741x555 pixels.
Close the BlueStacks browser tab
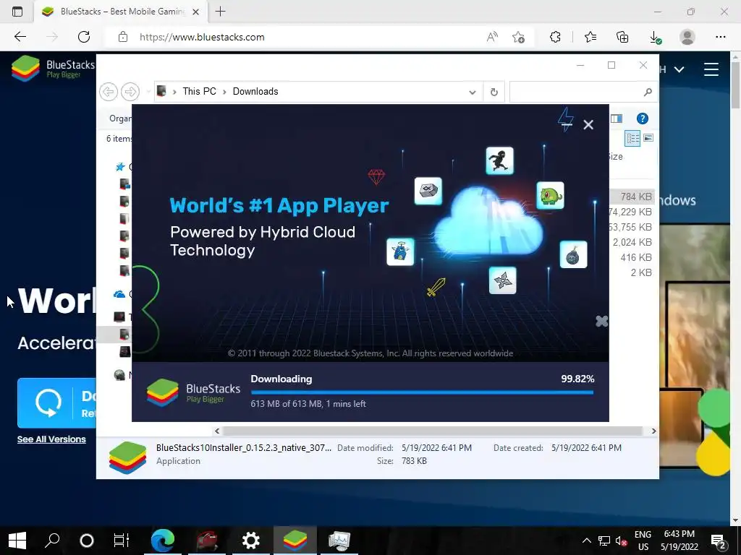pyautogui.click(x=195, y=12)
